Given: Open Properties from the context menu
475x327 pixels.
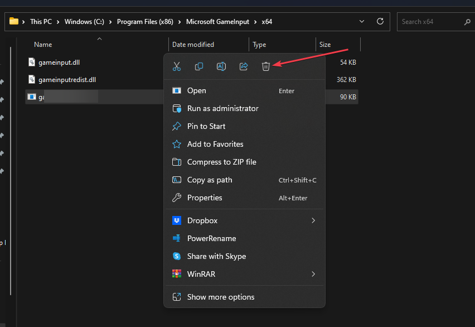Looking at the screenshot, I should click(x=244, y=198).
